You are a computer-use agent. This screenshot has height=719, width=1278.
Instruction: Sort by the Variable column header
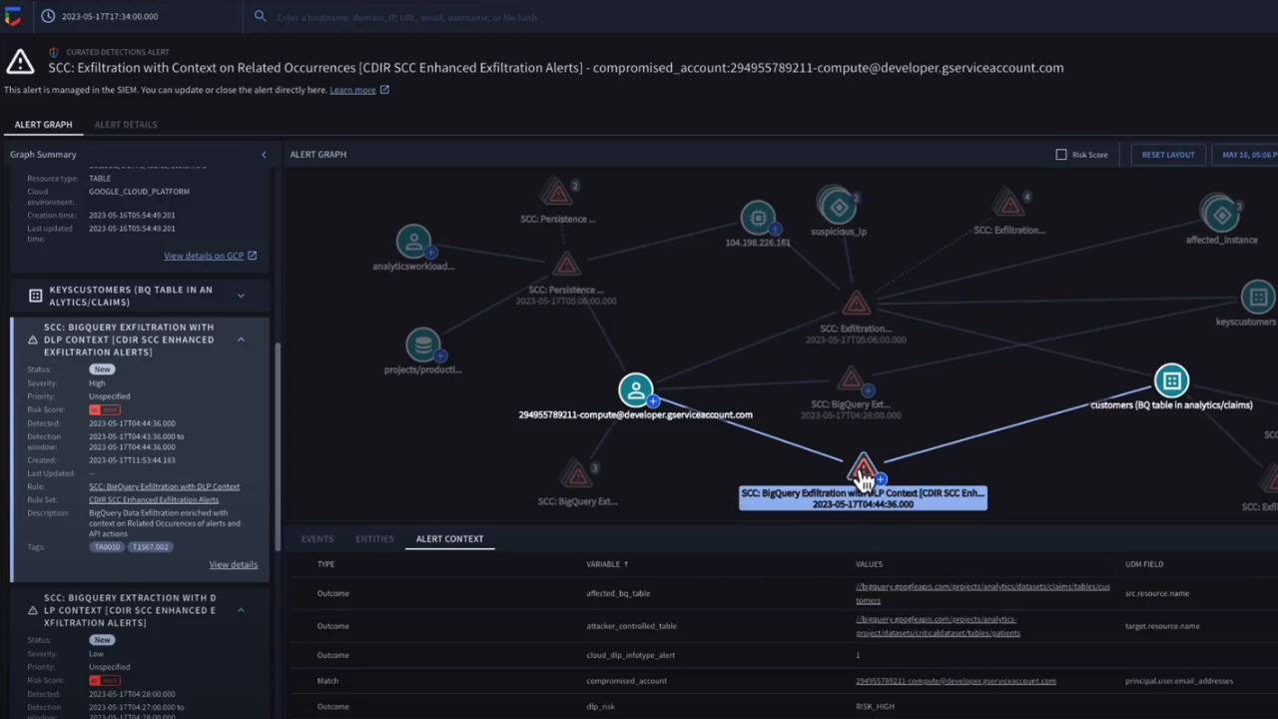607,564
